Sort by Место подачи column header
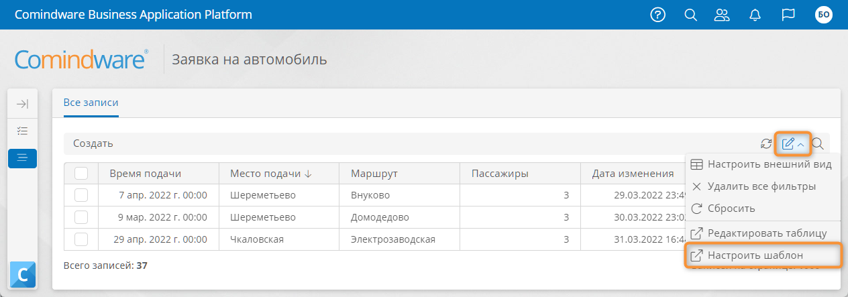The width and height of the screenshot is (848, 297). (279, 174)
